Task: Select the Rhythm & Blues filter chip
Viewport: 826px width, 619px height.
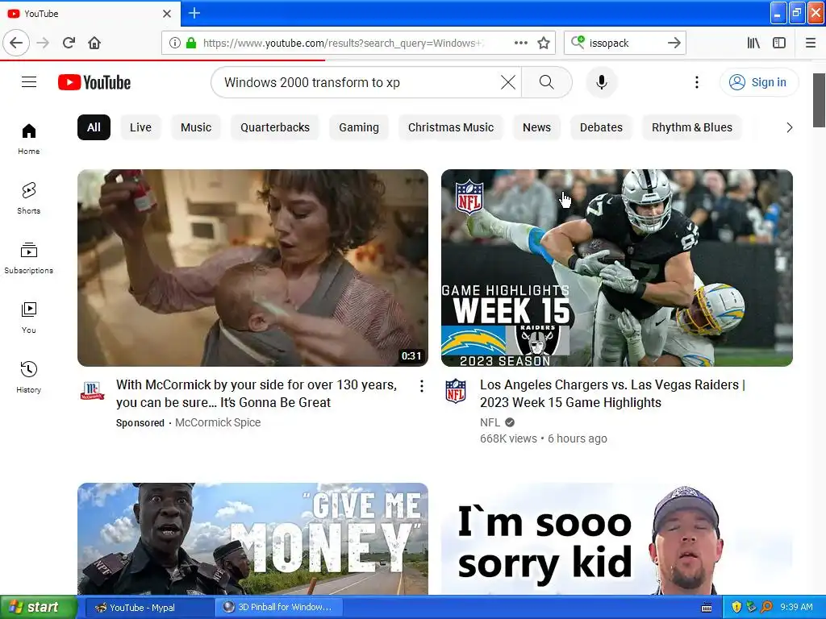Action: pyautogui.click(x=692, y=127)
